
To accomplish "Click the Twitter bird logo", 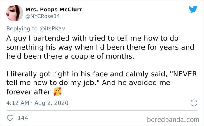I will coord(193,9).
